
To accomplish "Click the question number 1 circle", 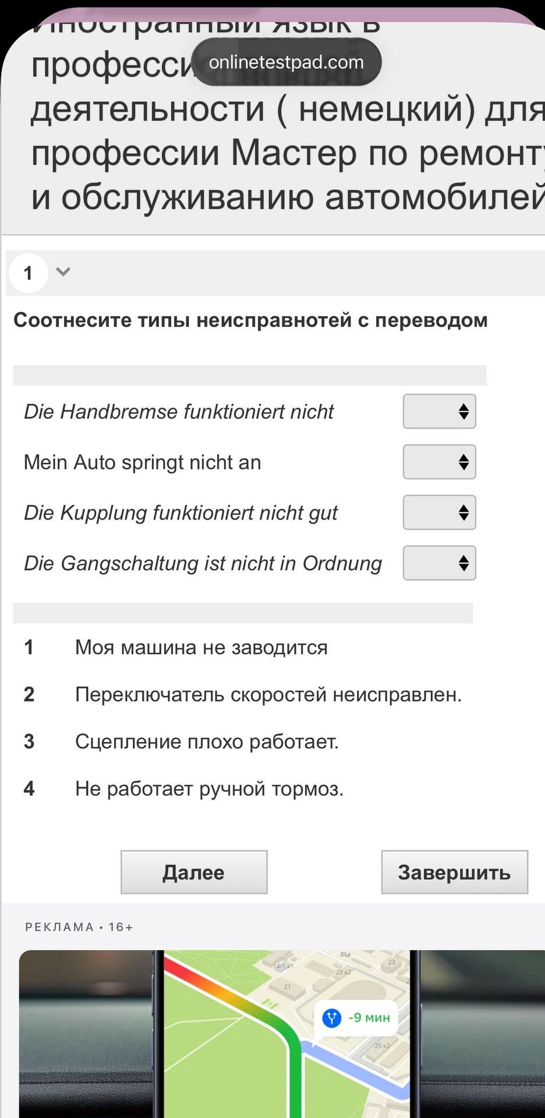I will pos(28,273).
